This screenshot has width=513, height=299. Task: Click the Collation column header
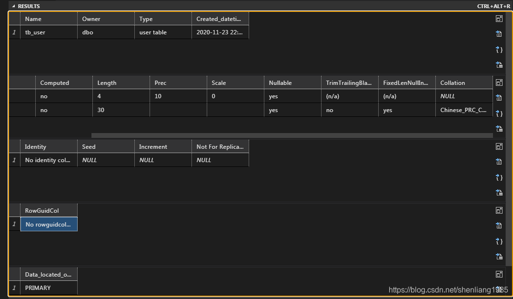click(464, 82)
